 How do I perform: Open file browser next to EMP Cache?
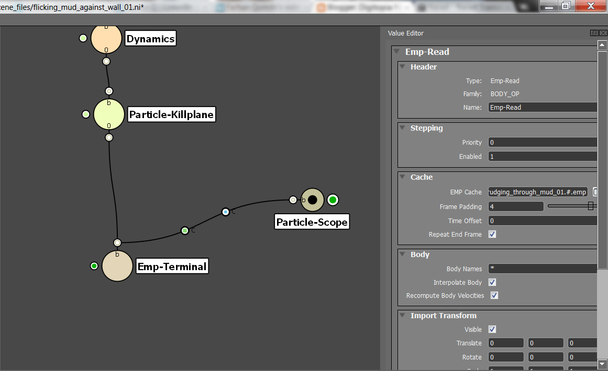[595, 192]
